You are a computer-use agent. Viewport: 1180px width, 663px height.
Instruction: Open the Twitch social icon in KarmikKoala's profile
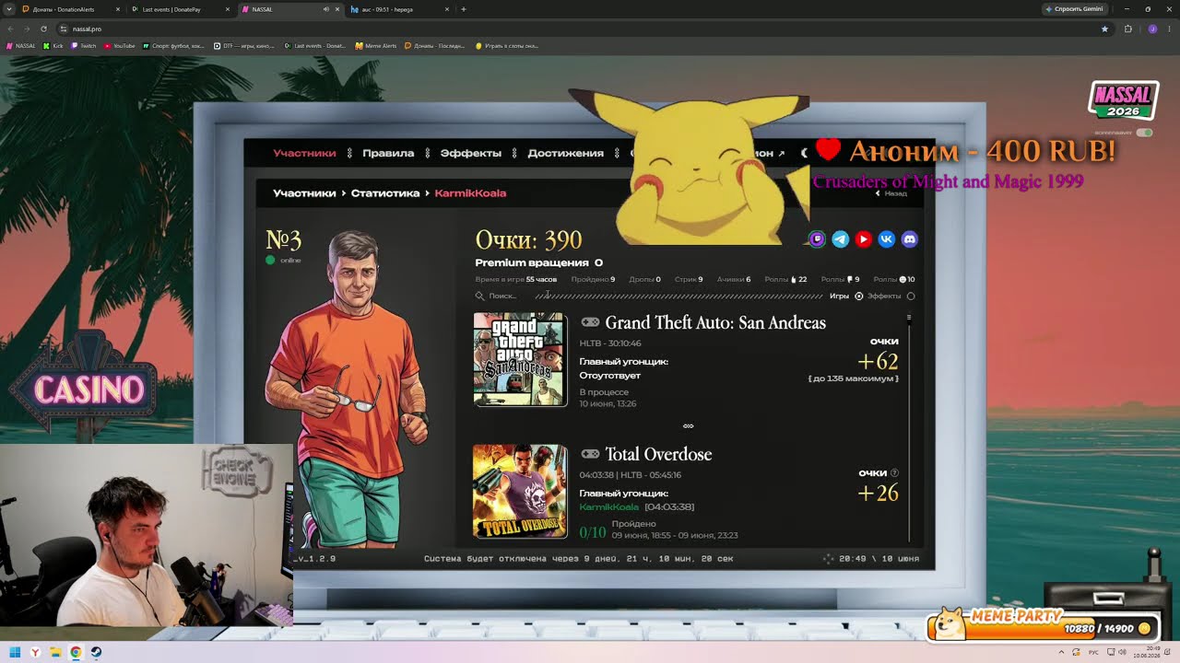click(x=818, y=239)
